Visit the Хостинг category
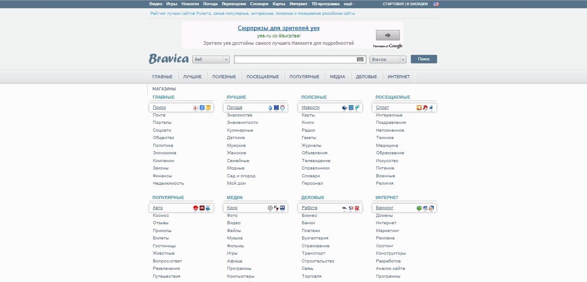 [385, 246]
